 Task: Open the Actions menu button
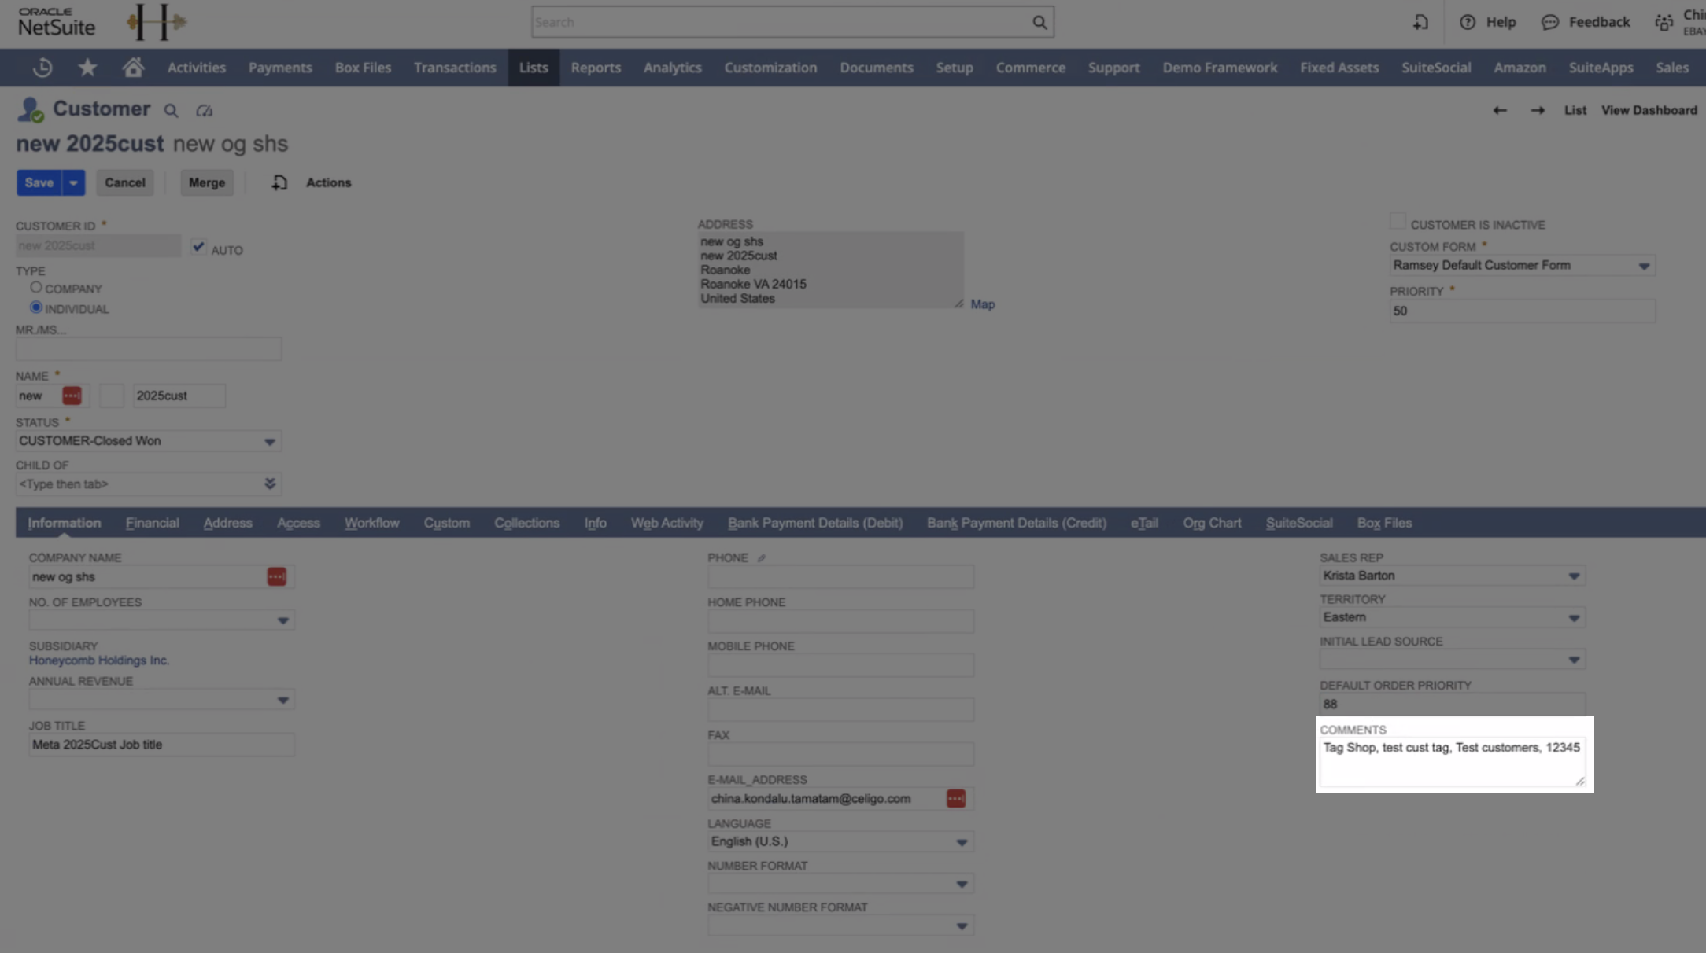tap(328, 182)
